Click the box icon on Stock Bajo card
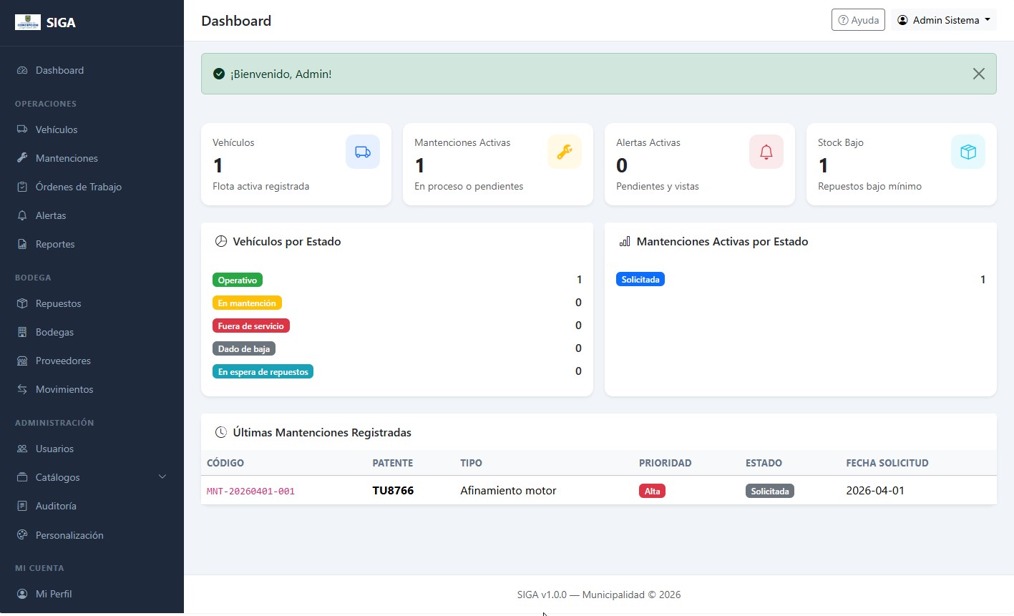1014x616 pixels. 968,152
